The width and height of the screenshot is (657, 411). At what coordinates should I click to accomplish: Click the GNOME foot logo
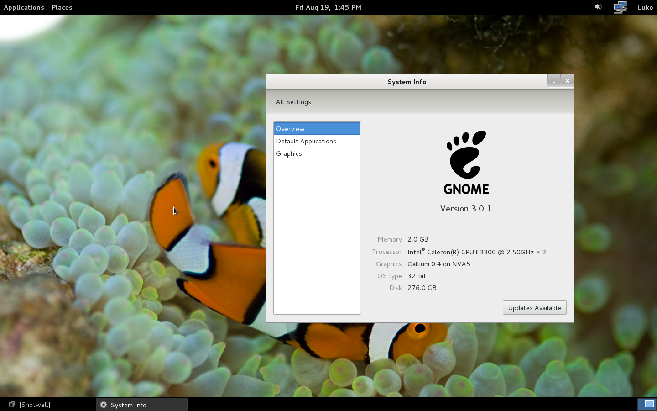[x=466, y=155]
